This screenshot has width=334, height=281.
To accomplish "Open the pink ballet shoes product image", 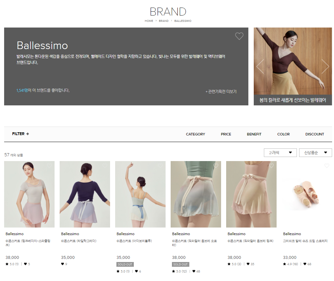I will [307, 194].
